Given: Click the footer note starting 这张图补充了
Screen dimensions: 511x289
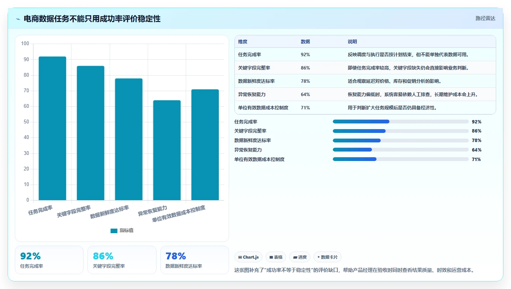Looking at the screenshot, I should pyautogui.click(x=354, y=270).
